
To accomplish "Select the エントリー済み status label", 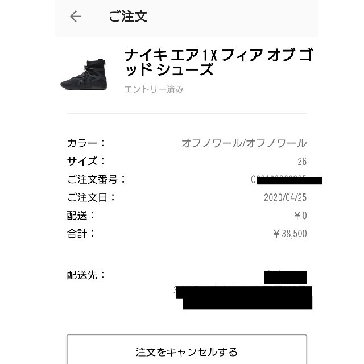I will [154, 89].
